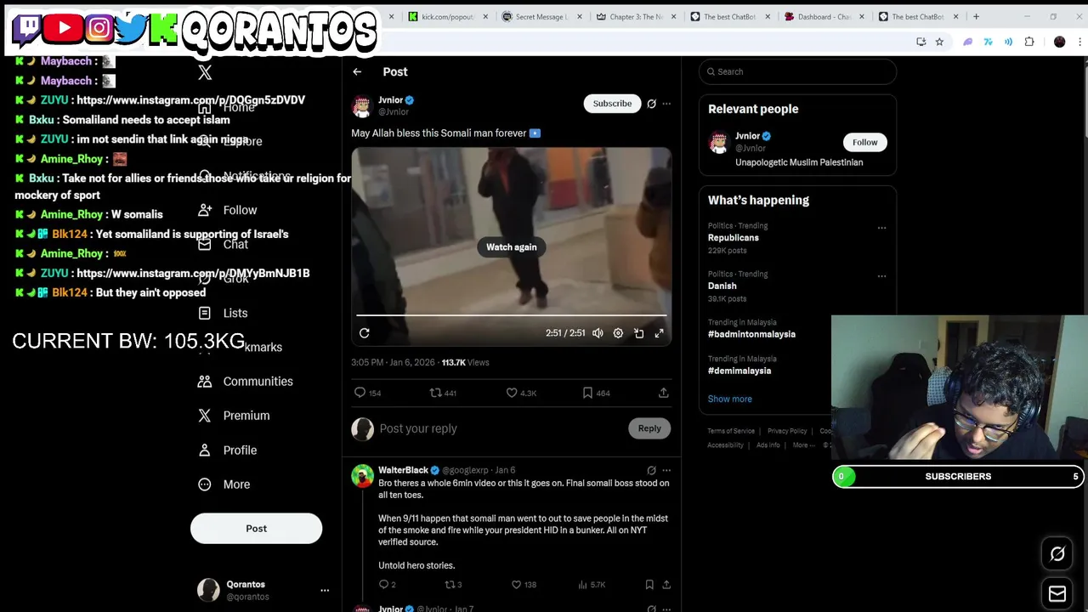Viewport: 1088px width, 612px height.
Task: Open ZUYU's DOGgn5zDVDV Instagram link
Action: pyautogui.click(x=190, y=100)
